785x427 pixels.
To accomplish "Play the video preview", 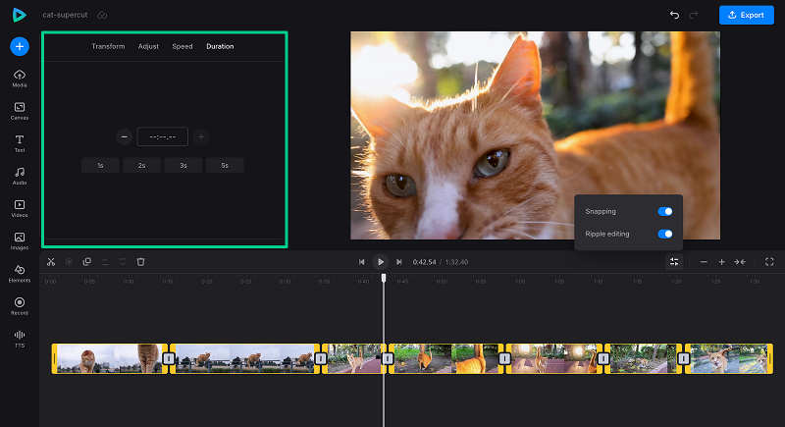I will pyautogui.click(x=381, y=262).
